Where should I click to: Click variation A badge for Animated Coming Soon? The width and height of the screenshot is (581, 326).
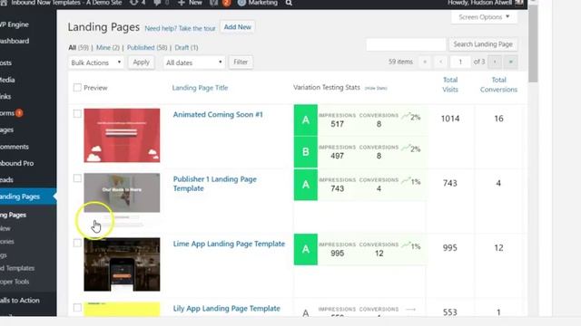(306, 120)
